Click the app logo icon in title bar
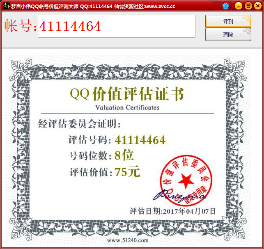This screenshot has width=264, height=249. (7, 6)
